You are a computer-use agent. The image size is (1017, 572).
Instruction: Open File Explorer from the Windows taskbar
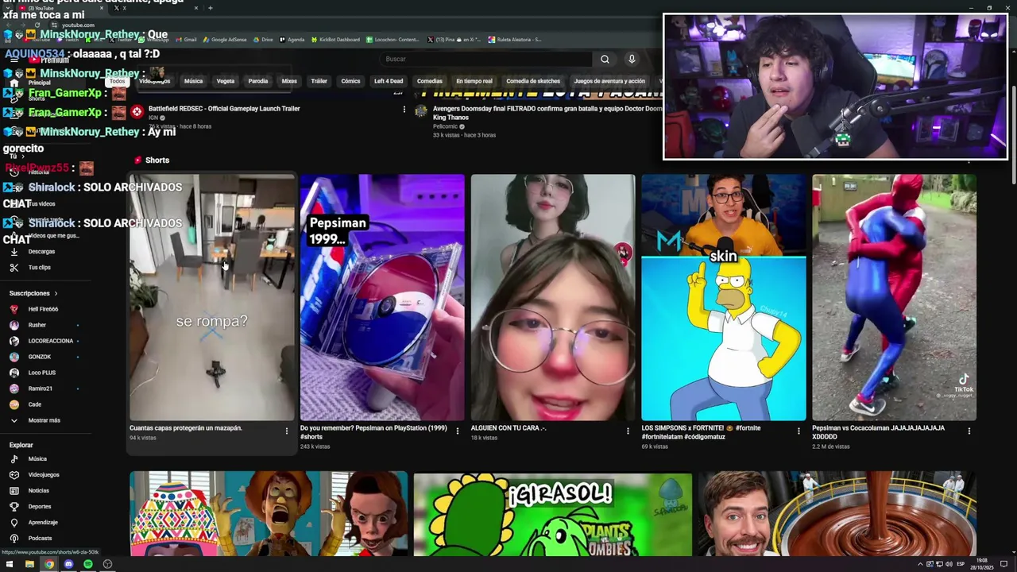(x=29, y=564)
